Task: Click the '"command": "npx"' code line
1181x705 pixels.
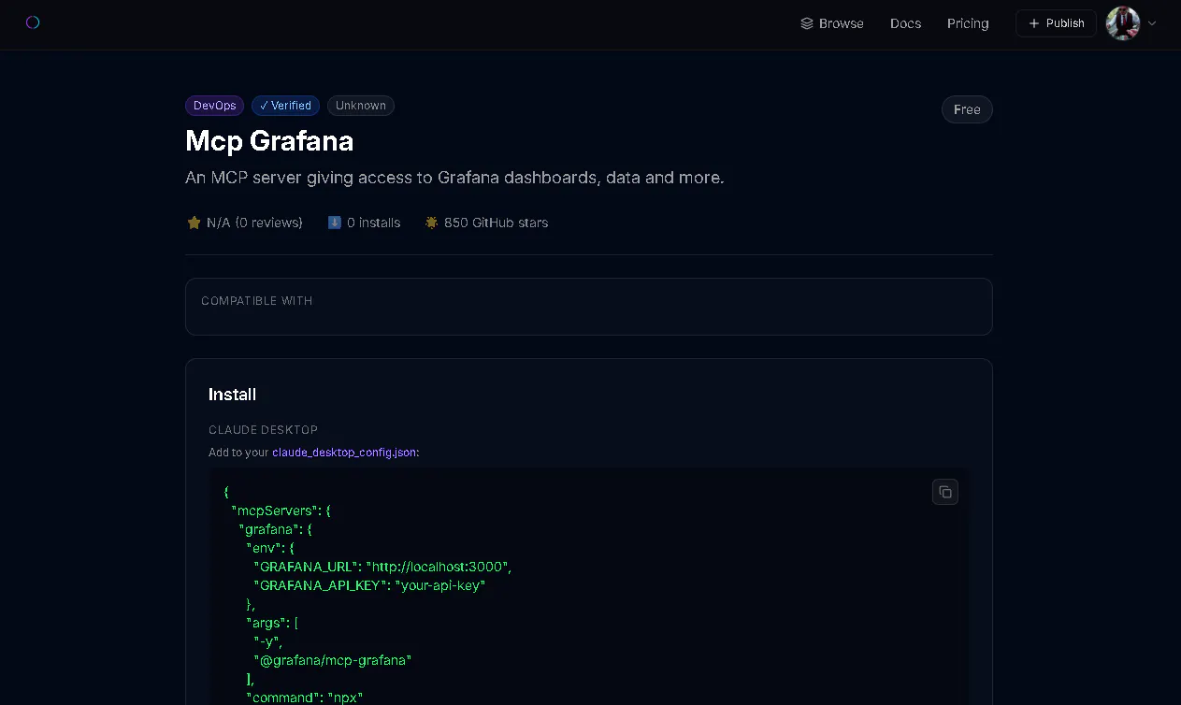Action: pos(304,698)
